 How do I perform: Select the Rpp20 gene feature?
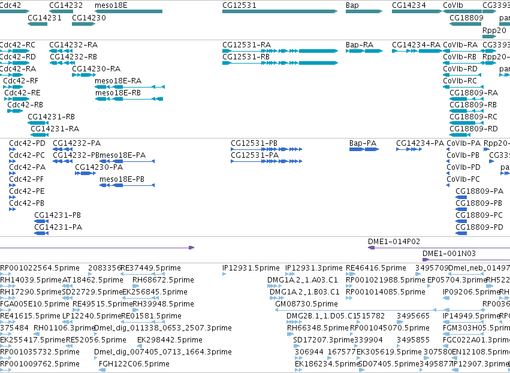click(x=489, y=36)
